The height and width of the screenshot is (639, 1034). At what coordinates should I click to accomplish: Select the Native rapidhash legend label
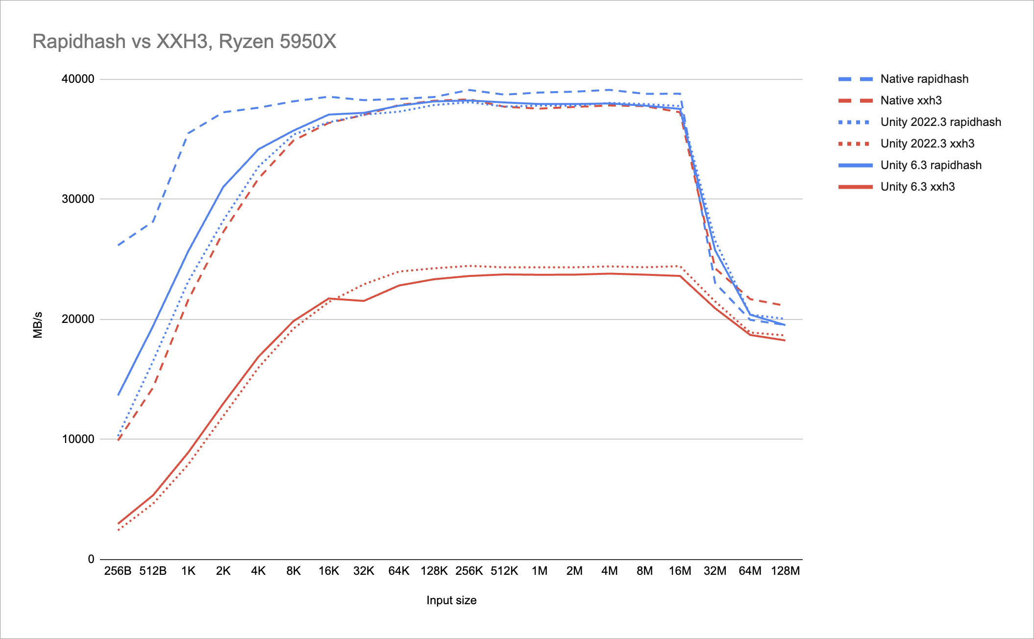click(924, 79)
